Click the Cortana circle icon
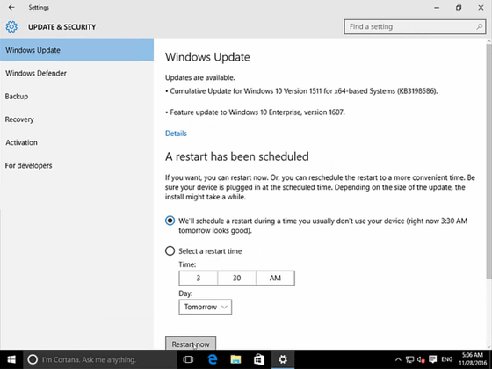The height and width of the screenshot is (369, 492). pyautogui.click(x=33, y=359)
